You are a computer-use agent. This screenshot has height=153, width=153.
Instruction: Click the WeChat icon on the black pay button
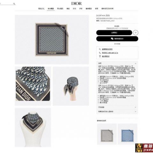[112, 39]
